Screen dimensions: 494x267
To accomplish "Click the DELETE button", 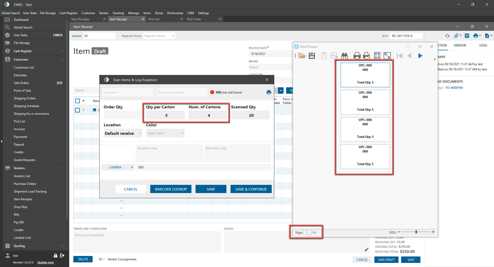I will point(83,259).
